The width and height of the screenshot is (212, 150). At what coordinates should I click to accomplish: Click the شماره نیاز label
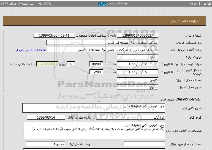(194, 36)
